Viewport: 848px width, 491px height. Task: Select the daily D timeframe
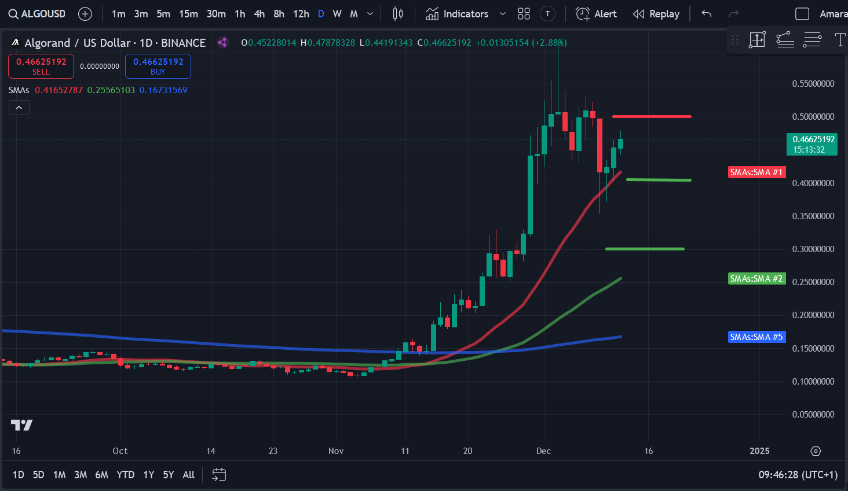(x=321, y=14)
